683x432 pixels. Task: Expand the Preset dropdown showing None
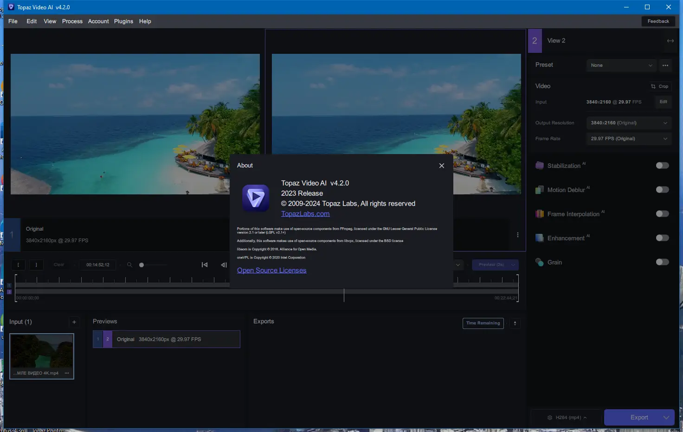[621, 65]
